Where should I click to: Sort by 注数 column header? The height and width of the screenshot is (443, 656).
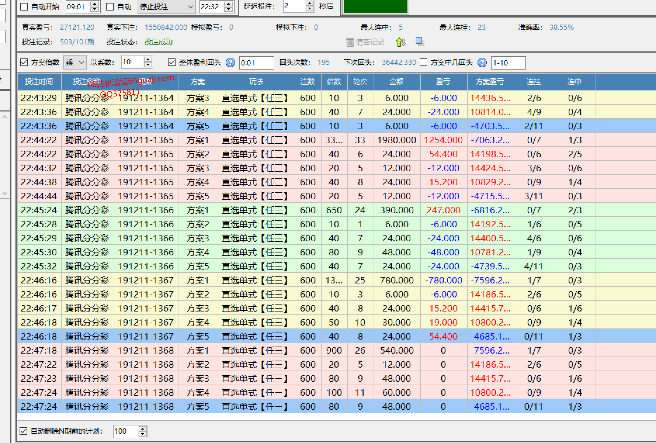point(308,82)
